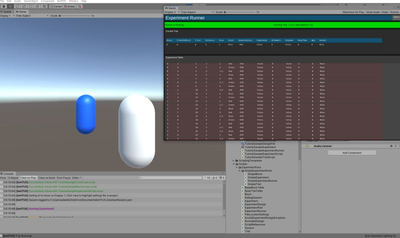Toggle info messages filter showing 10
This screenshot has width=400, height=238.
[207, 178]
